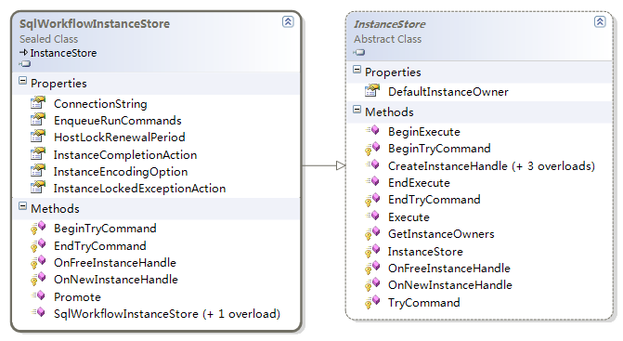This screenshot has height=341, width=623.
Task: Select the inheritance arrow between classes
Action: 324,165
